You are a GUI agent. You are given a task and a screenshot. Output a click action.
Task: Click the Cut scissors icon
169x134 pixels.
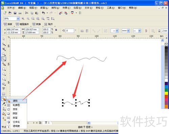pos(27,13)
